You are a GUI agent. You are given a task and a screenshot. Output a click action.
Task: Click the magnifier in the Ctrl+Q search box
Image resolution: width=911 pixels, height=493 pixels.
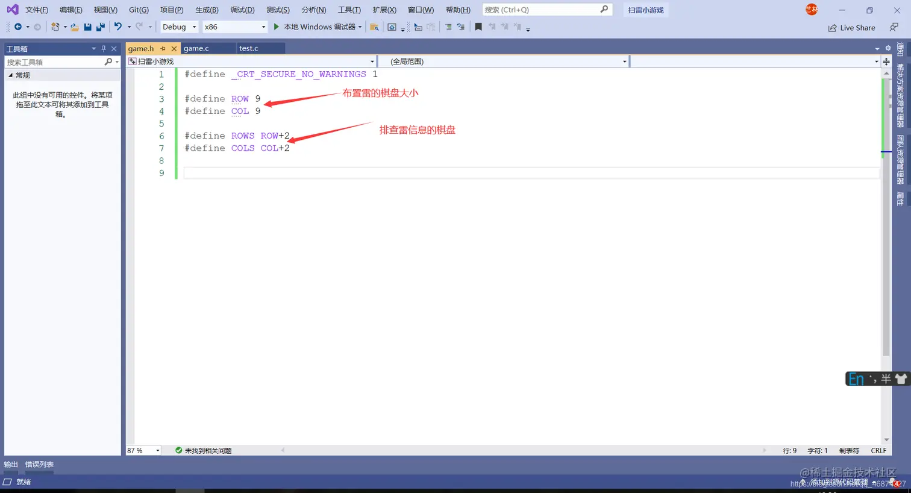tap(604, 10)
